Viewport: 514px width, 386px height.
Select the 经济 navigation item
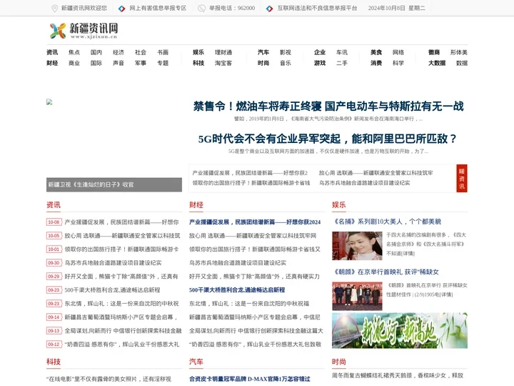119,52
